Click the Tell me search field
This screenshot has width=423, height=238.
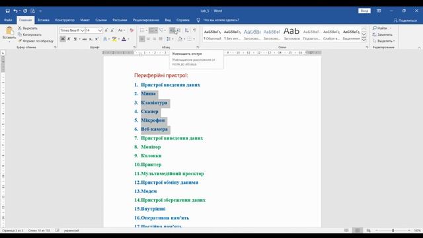pos(221,20)
